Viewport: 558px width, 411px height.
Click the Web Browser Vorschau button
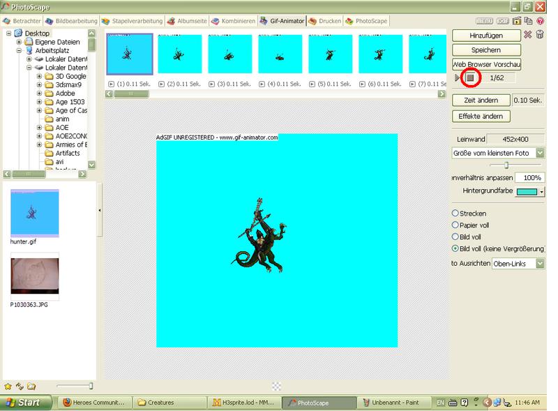pyautogui.click(x=486, y=64)
